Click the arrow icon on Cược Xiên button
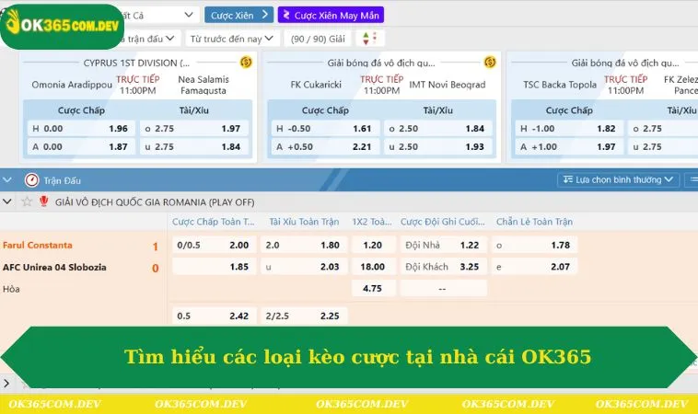The image size is (698, 414). coord(265,16)
